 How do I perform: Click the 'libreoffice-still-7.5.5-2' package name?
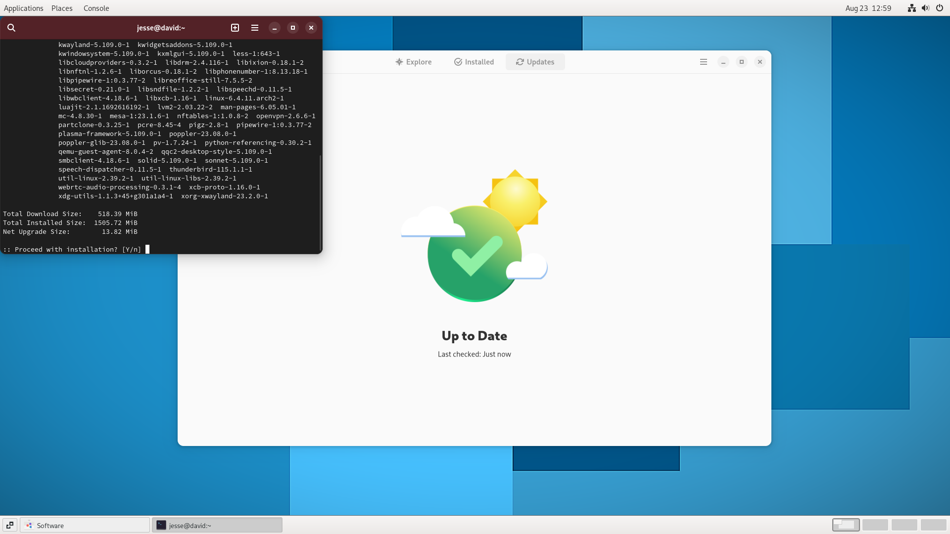(x=203, y=80)
